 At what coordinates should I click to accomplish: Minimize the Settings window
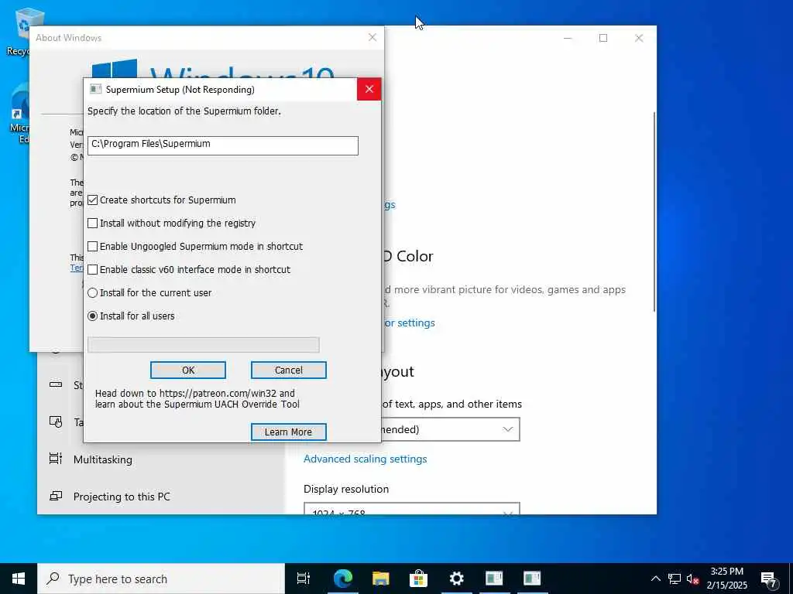click(x=568, y=38)
